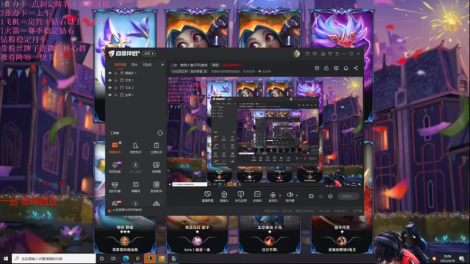This screenshot has height=264, width=470.
Task: Click the Windows taskbar search box
Action: click(x=53, y=259)
